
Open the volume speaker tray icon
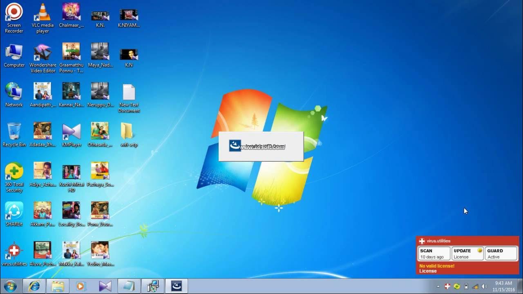point(485,287)
